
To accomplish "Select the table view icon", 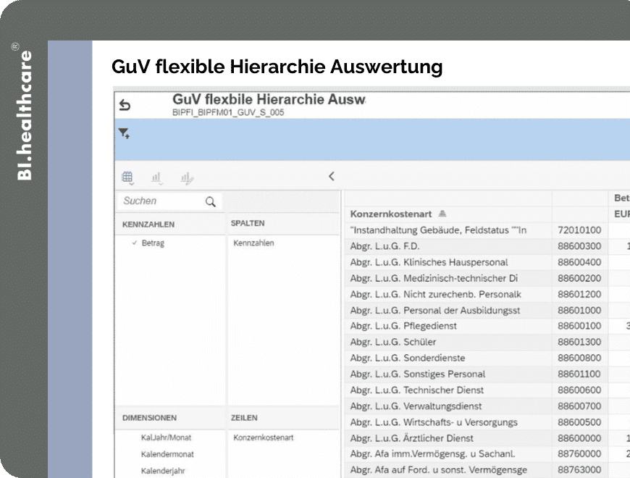I will [x=127, y=177].
